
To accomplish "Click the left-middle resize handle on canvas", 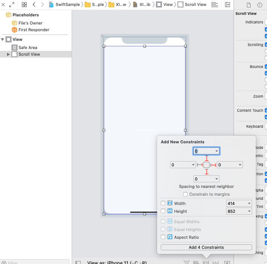I will (104, 130).
